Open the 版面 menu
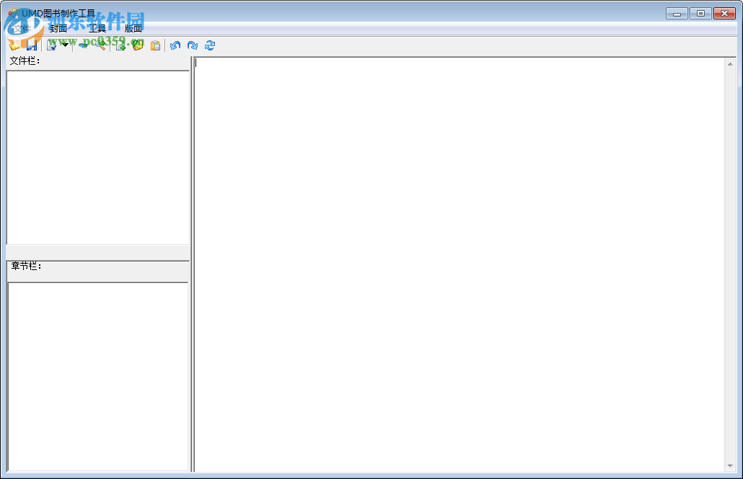Screen dimensions: 743x479 [x=133, y=29]
